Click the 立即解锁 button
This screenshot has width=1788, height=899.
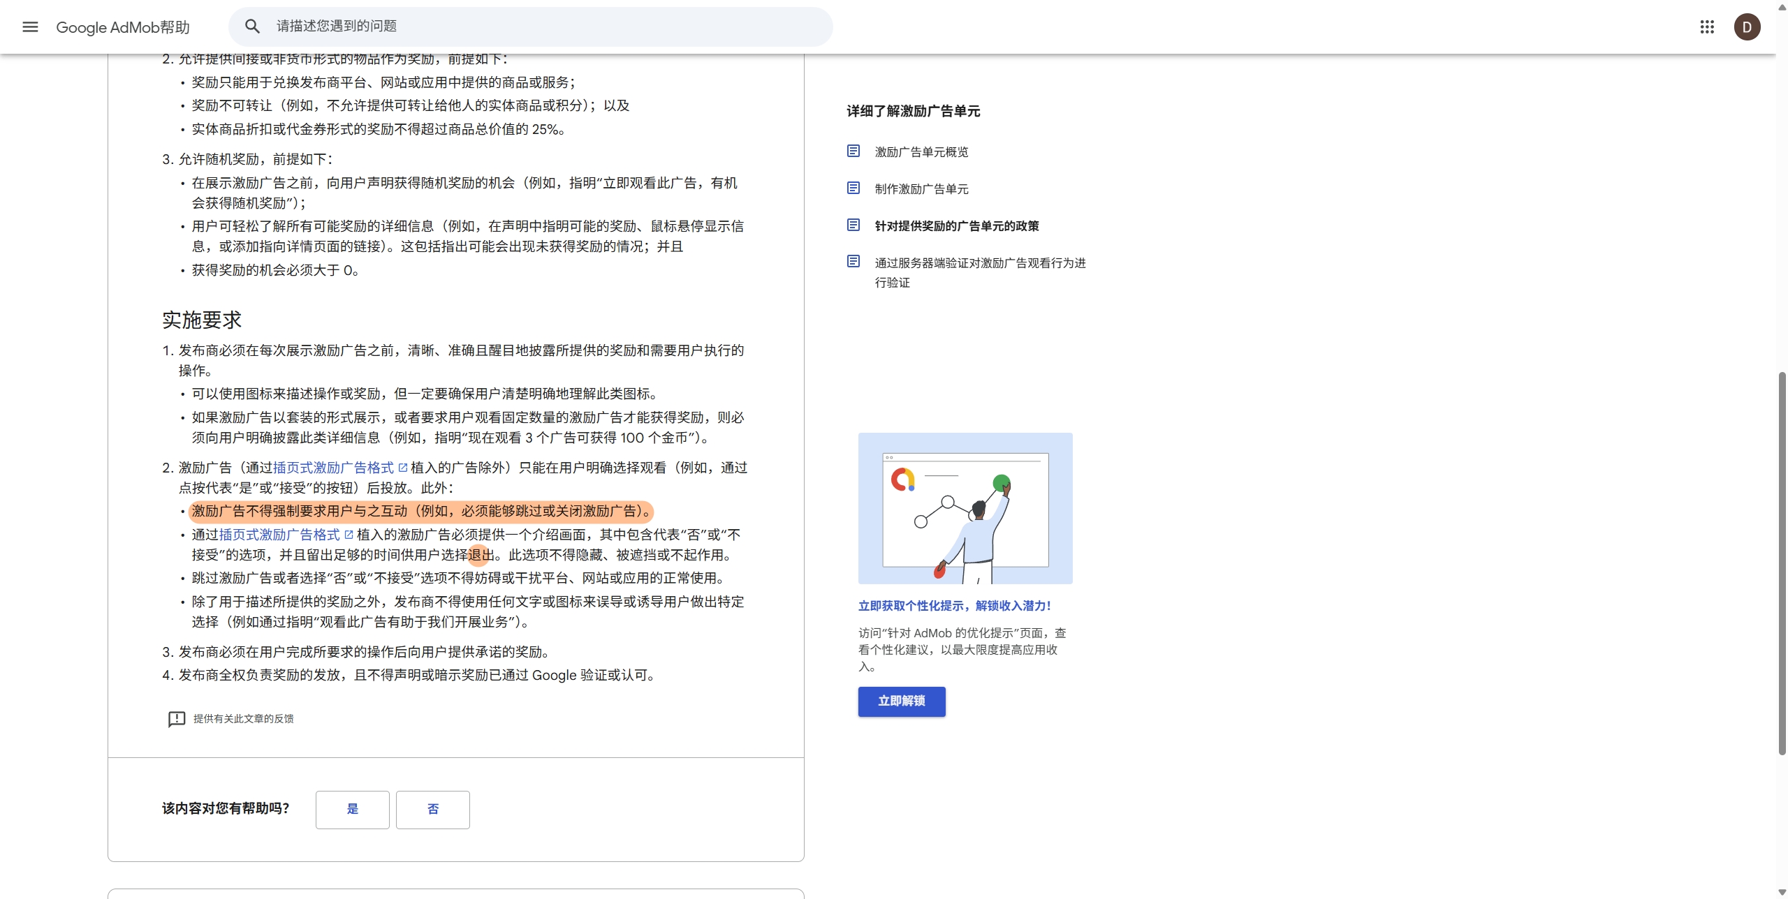[901, 701]
